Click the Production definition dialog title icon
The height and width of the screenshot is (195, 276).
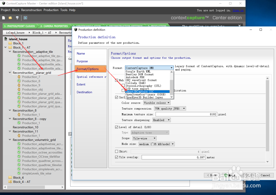76,30
